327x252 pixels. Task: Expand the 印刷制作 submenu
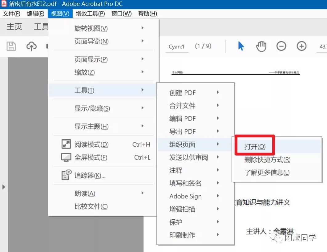(x=196, y=235)
